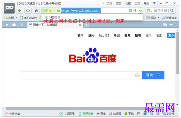This screenshot has width=181, height=118.
Task: Open the 视频 link
Action: pos(127,35)
